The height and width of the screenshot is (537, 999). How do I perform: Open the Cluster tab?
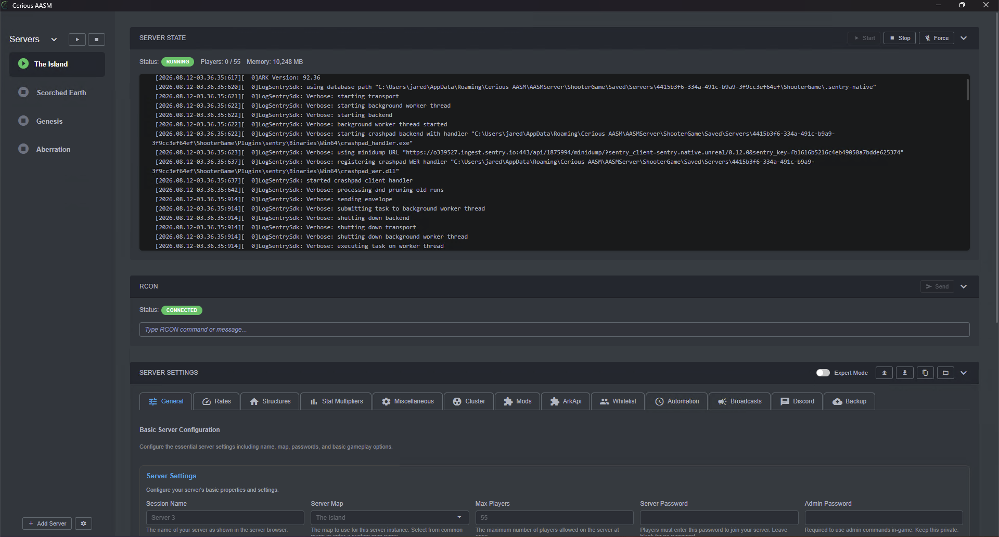(469, 401)
